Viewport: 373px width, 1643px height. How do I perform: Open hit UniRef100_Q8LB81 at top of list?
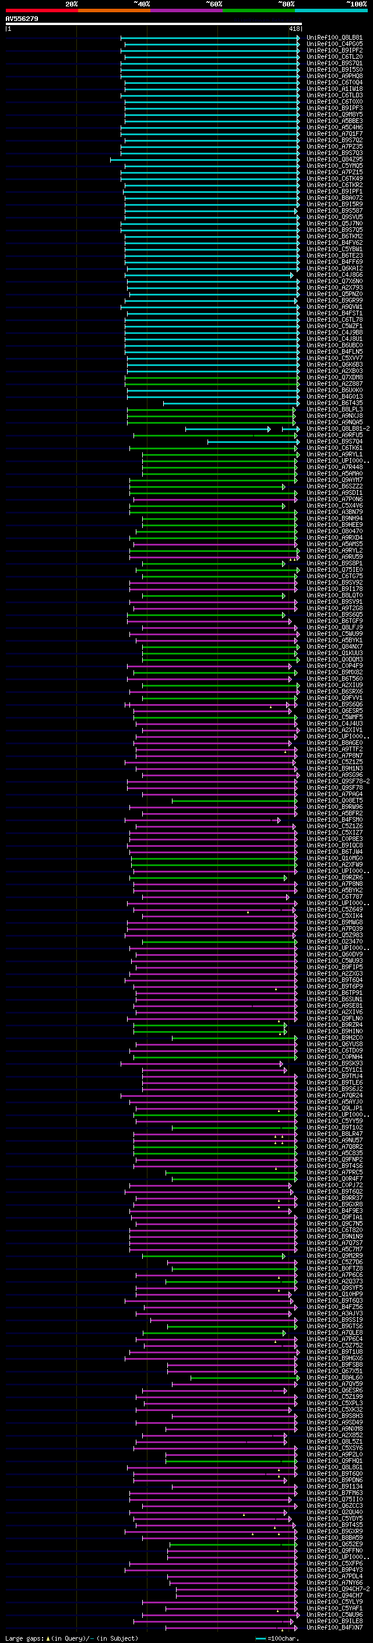[x=335, y=38]
